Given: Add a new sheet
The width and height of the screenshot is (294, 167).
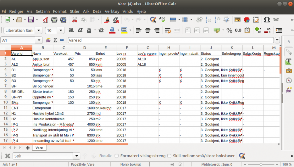Looking at the screenshot, I should 28,148.
